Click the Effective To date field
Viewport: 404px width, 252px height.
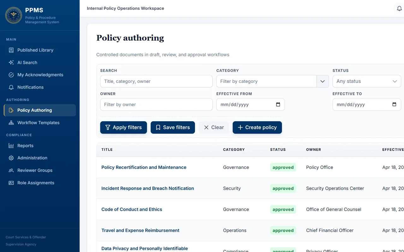[367, 105]
